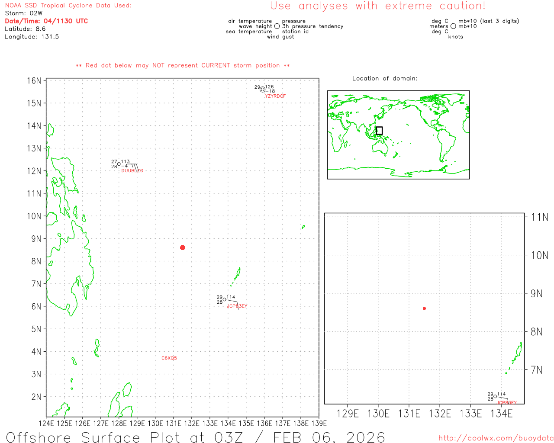Viewport: 554px width, 443px height.
Task: Click the 'Use analyses with extreme caution!' heading
Action: (x=378, y=6)
